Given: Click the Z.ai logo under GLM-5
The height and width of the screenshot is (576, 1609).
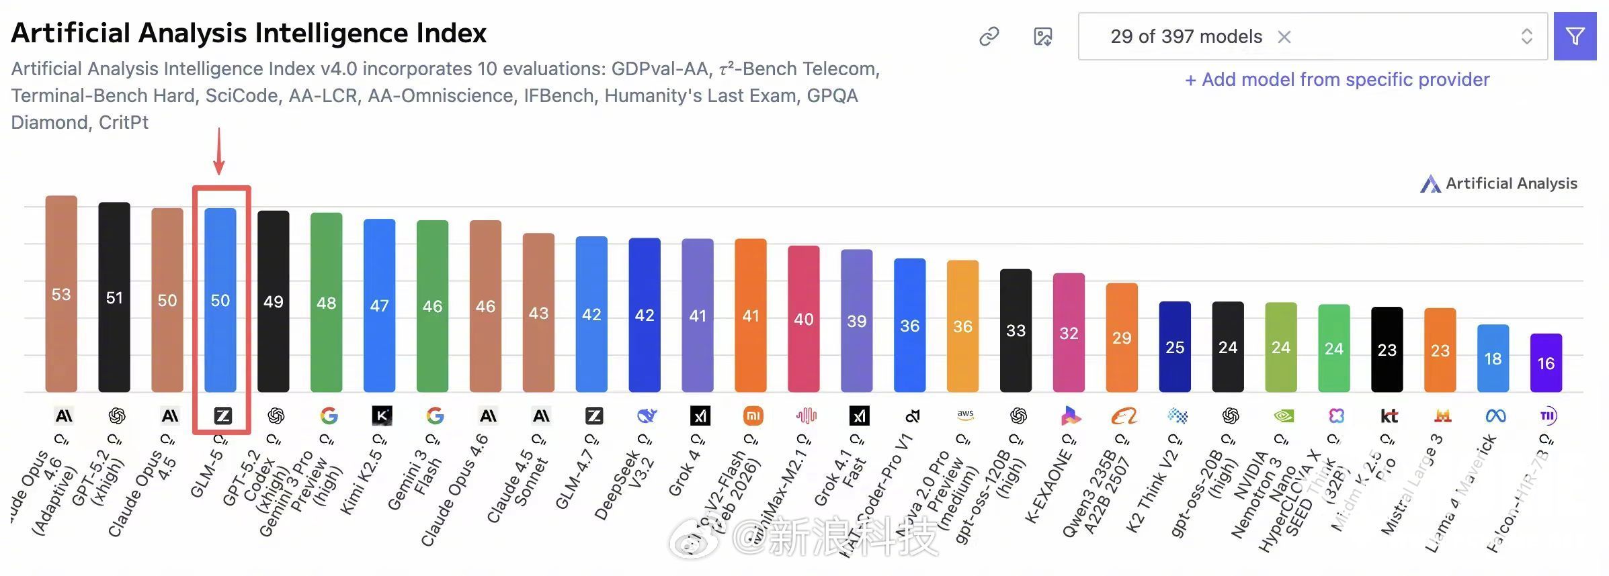Looking at the screenshot, I should [x=222, y=416].
